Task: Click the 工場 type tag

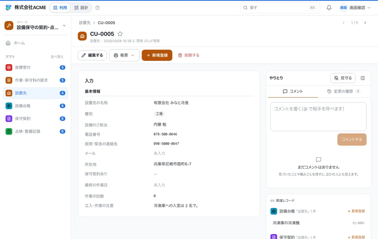Action: [159, 114]
